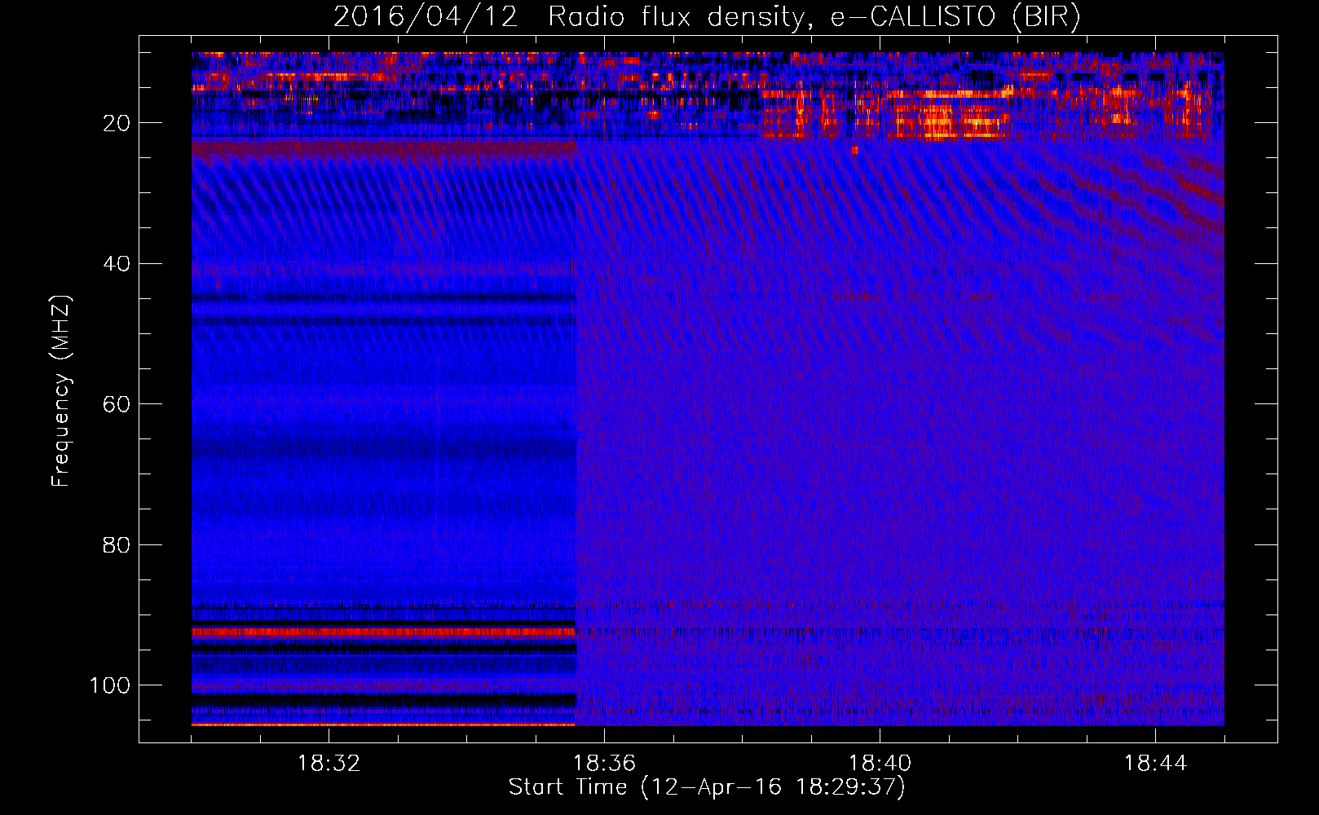
Task: Click the 100 MHz frequency tick label
Action: click(110, 685)
